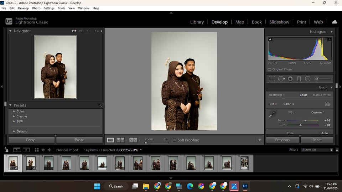Open the Filters Off dropdown

click(317, 150)
